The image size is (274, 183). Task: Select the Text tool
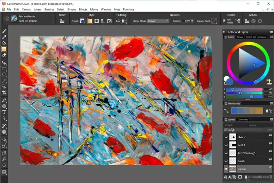tap(4, 112)
